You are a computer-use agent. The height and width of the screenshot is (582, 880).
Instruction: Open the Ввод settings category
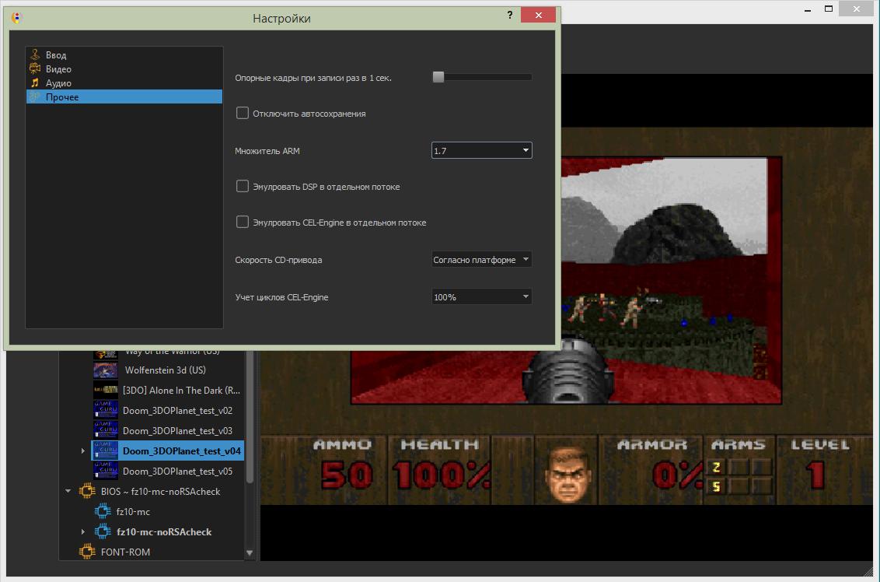coord(124,54)
